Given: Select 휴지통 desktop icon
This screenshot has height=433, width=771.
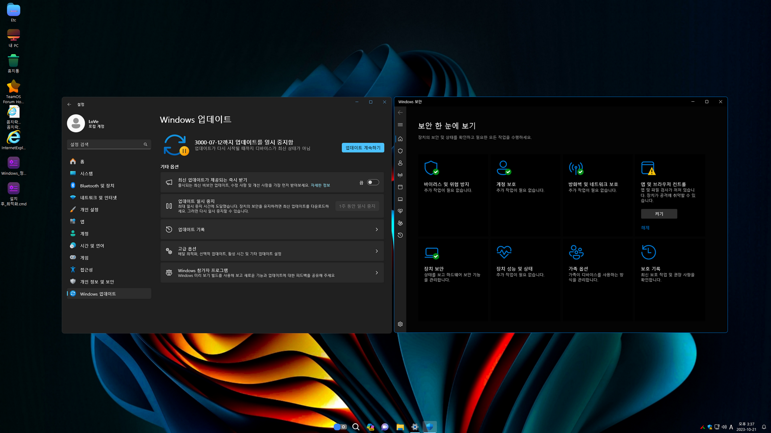Looking at the screenshot, I should coord(13,64).
